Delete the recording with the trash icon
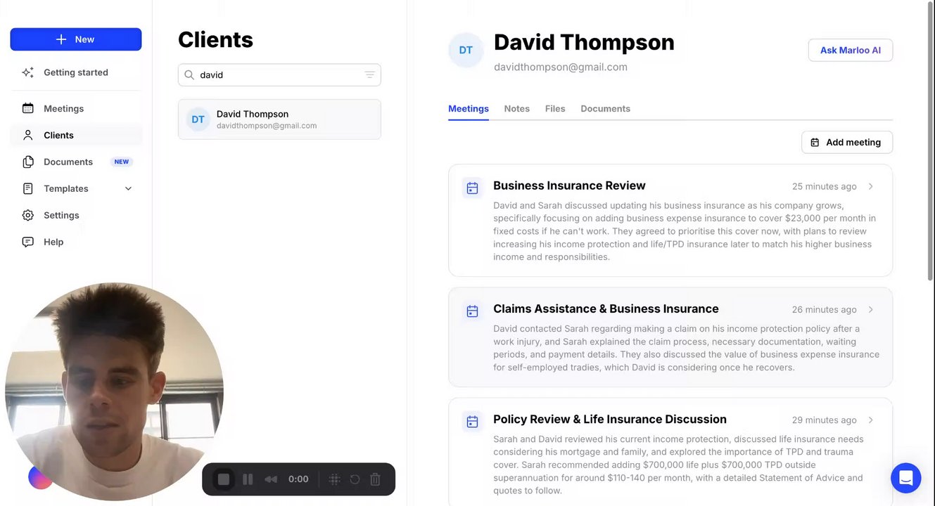The image size is (935, 506). click(x=376, y=479)
